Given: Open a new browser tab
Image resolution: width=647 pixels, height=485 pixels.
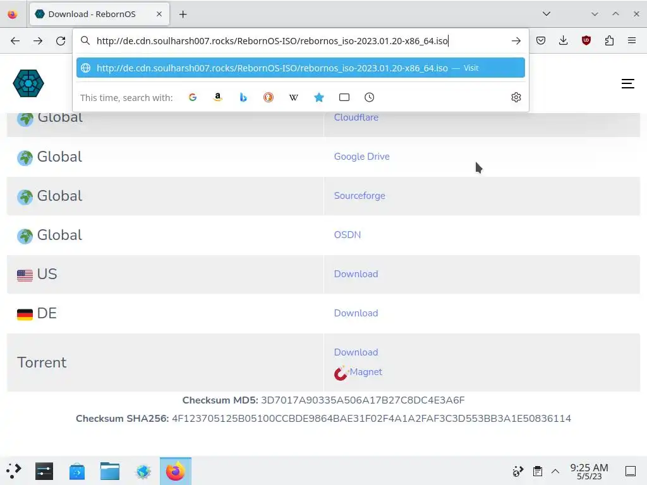Looking at the screenshot, I should [x=183, y=15].
